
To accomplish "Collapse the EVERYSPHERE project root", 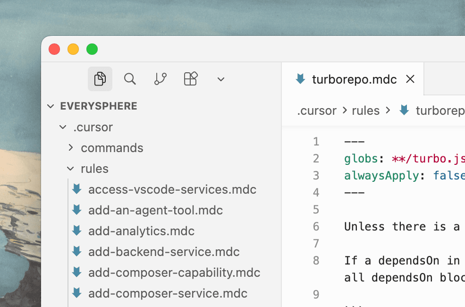I will (x=51, y=106).
